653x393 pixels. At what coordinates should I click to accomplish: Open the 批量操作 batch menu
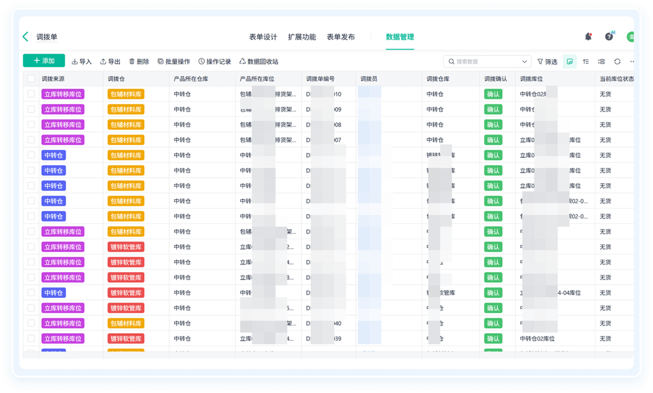click(x=174, y=62)
